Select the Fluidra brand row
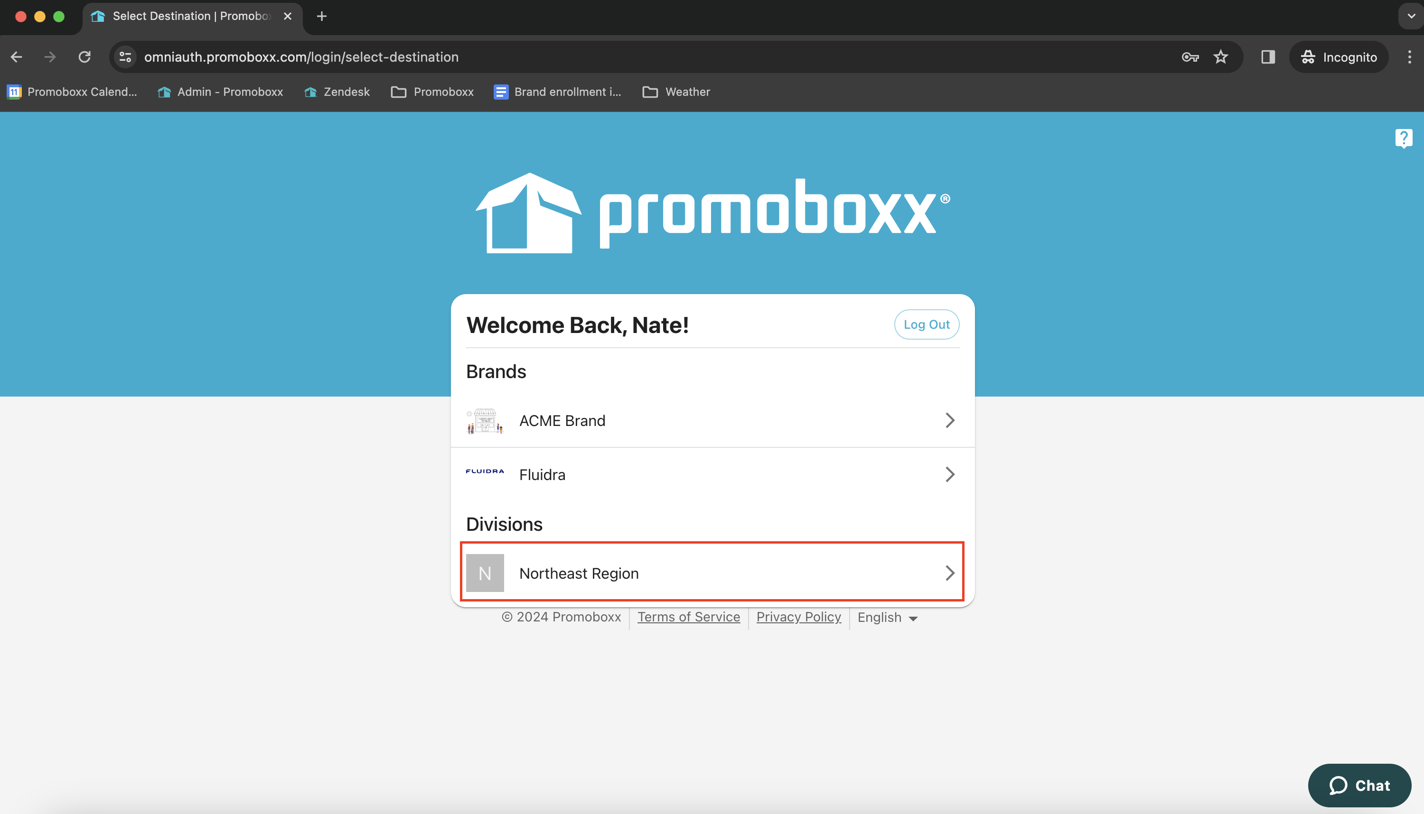 tap(712, 475)
